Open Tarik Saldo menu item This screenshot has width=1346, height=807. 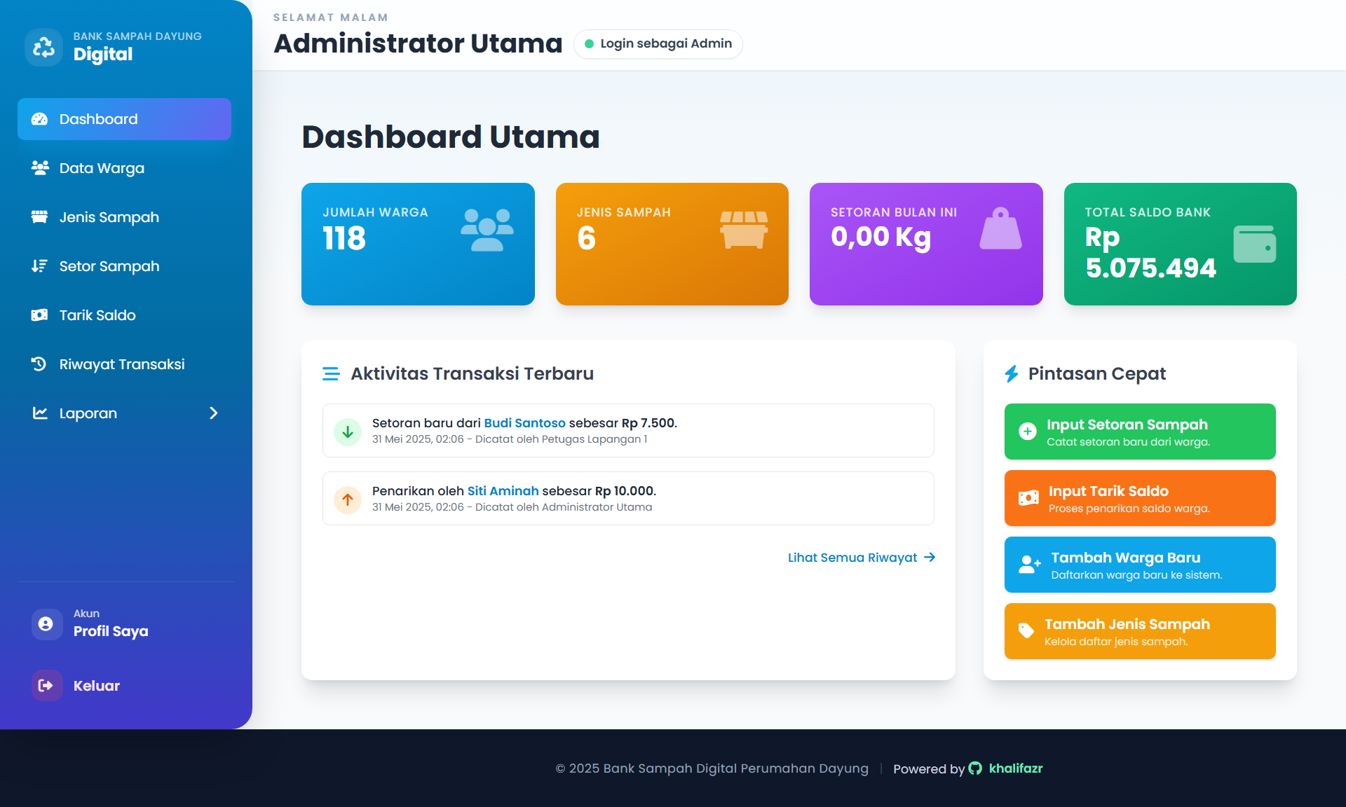(x=97, y=315)
